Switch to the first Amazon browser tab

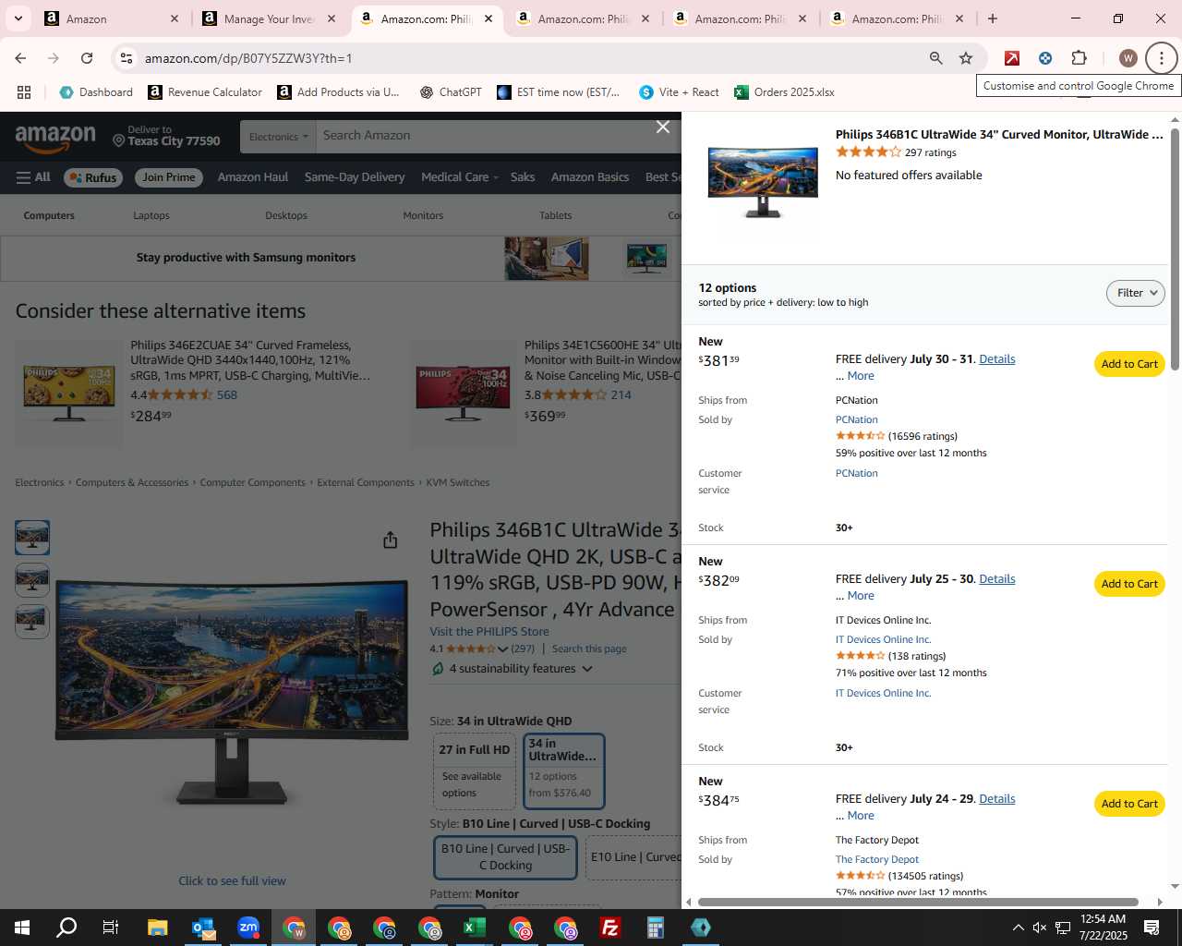114,18
